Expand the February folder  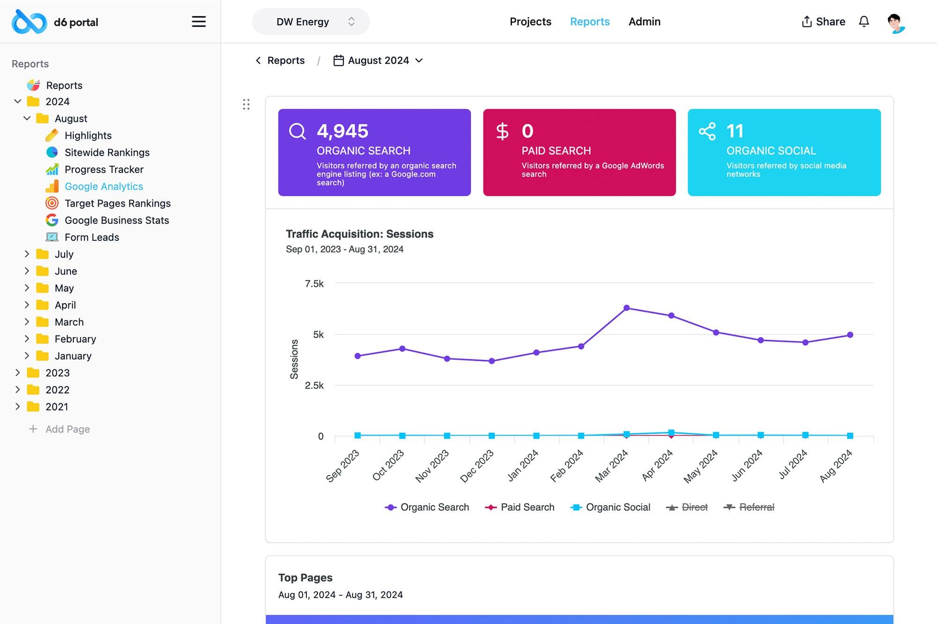coord(27,338)
